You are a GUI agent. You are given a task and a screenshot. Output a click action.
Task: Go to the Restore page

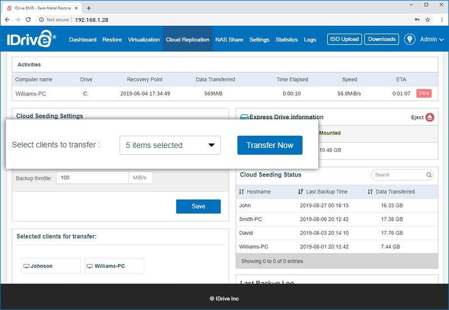[x=112, y=39]
